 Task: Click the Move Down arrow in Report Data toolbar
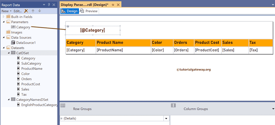(x=39, y=11)
